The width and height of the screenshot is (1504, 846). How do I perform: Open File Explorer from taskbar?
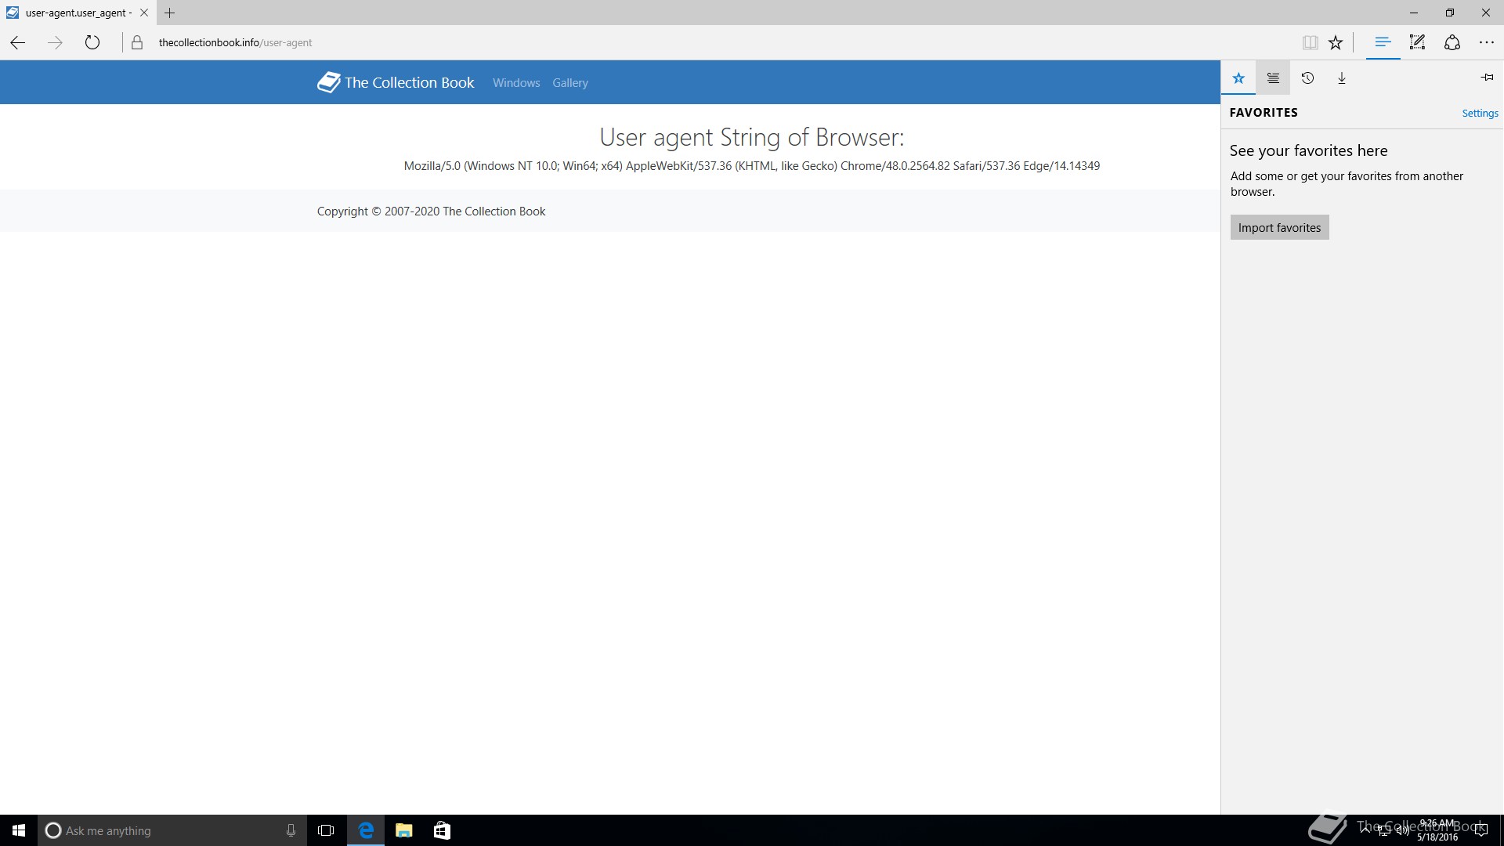[x=403, y=830]
